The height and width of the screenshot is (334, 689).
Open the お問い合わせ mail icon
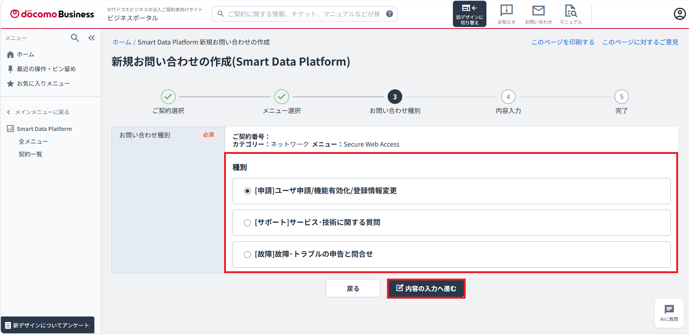pyautogui.click(x=538, y=15)
